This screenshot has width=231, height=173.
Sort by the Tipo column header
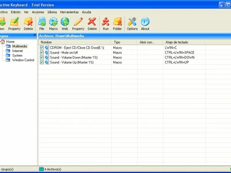click(x=124, y=42)
